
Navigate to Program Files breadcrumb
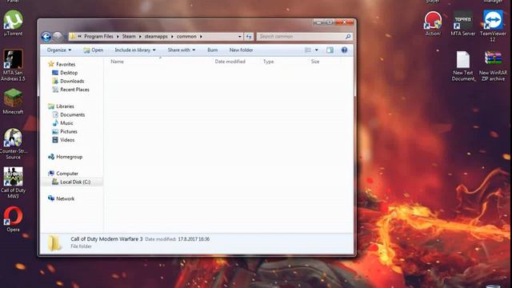click(98, 37)
